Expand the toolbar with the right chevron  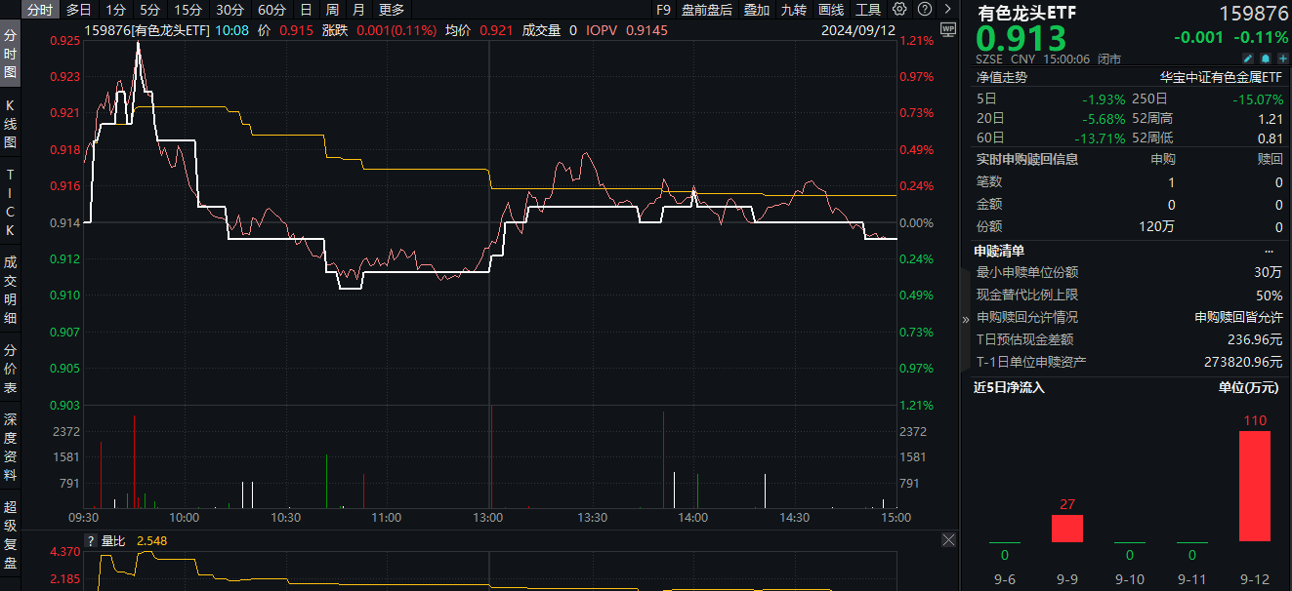click(948, 9)
